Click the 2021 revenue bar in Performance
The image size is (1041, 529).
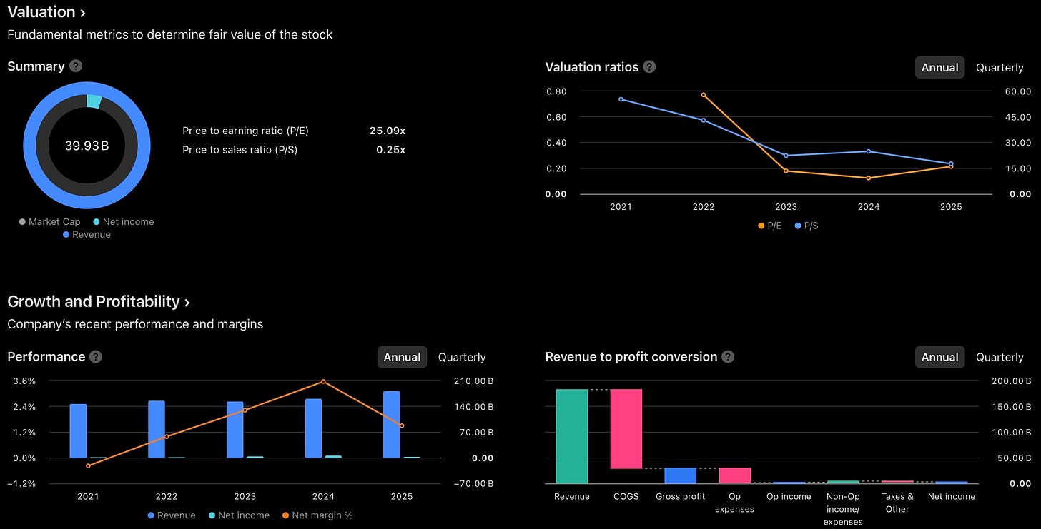(x=78, y=431)
